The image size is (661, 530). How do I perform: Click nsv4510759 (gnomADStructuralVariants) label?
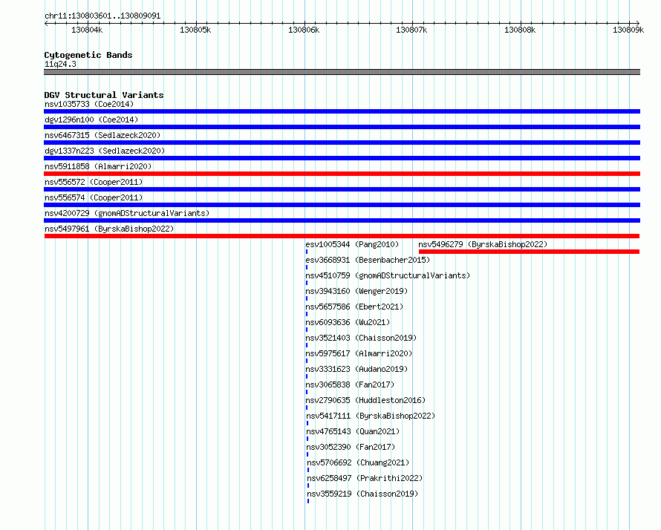(388, 275)
